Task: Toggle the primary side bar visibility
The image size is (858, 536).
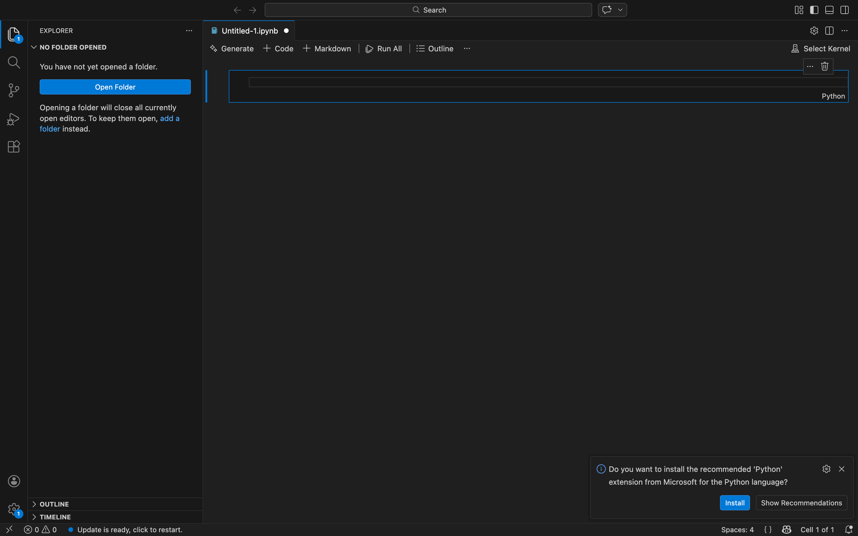Action: (x=814, y=10)
